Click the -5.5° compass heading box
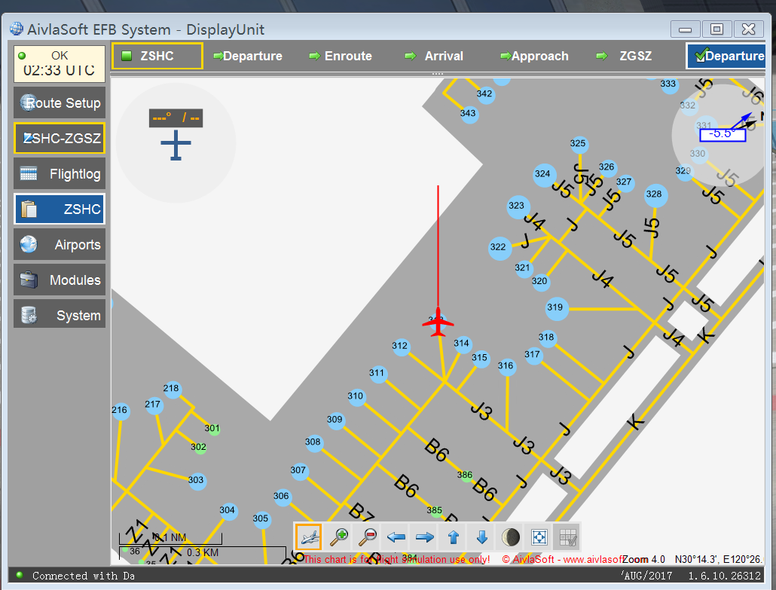776x590 pixels. [722, 134]
